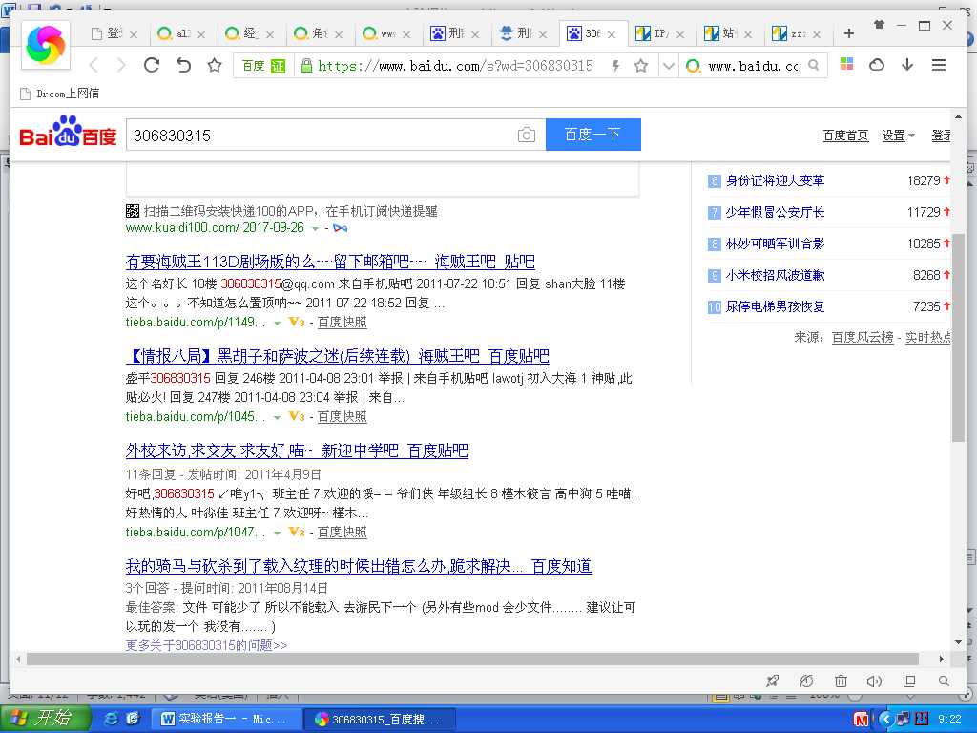Click the cloud sync icon in toolbar

pyautogui.click(x=877, y=64)
